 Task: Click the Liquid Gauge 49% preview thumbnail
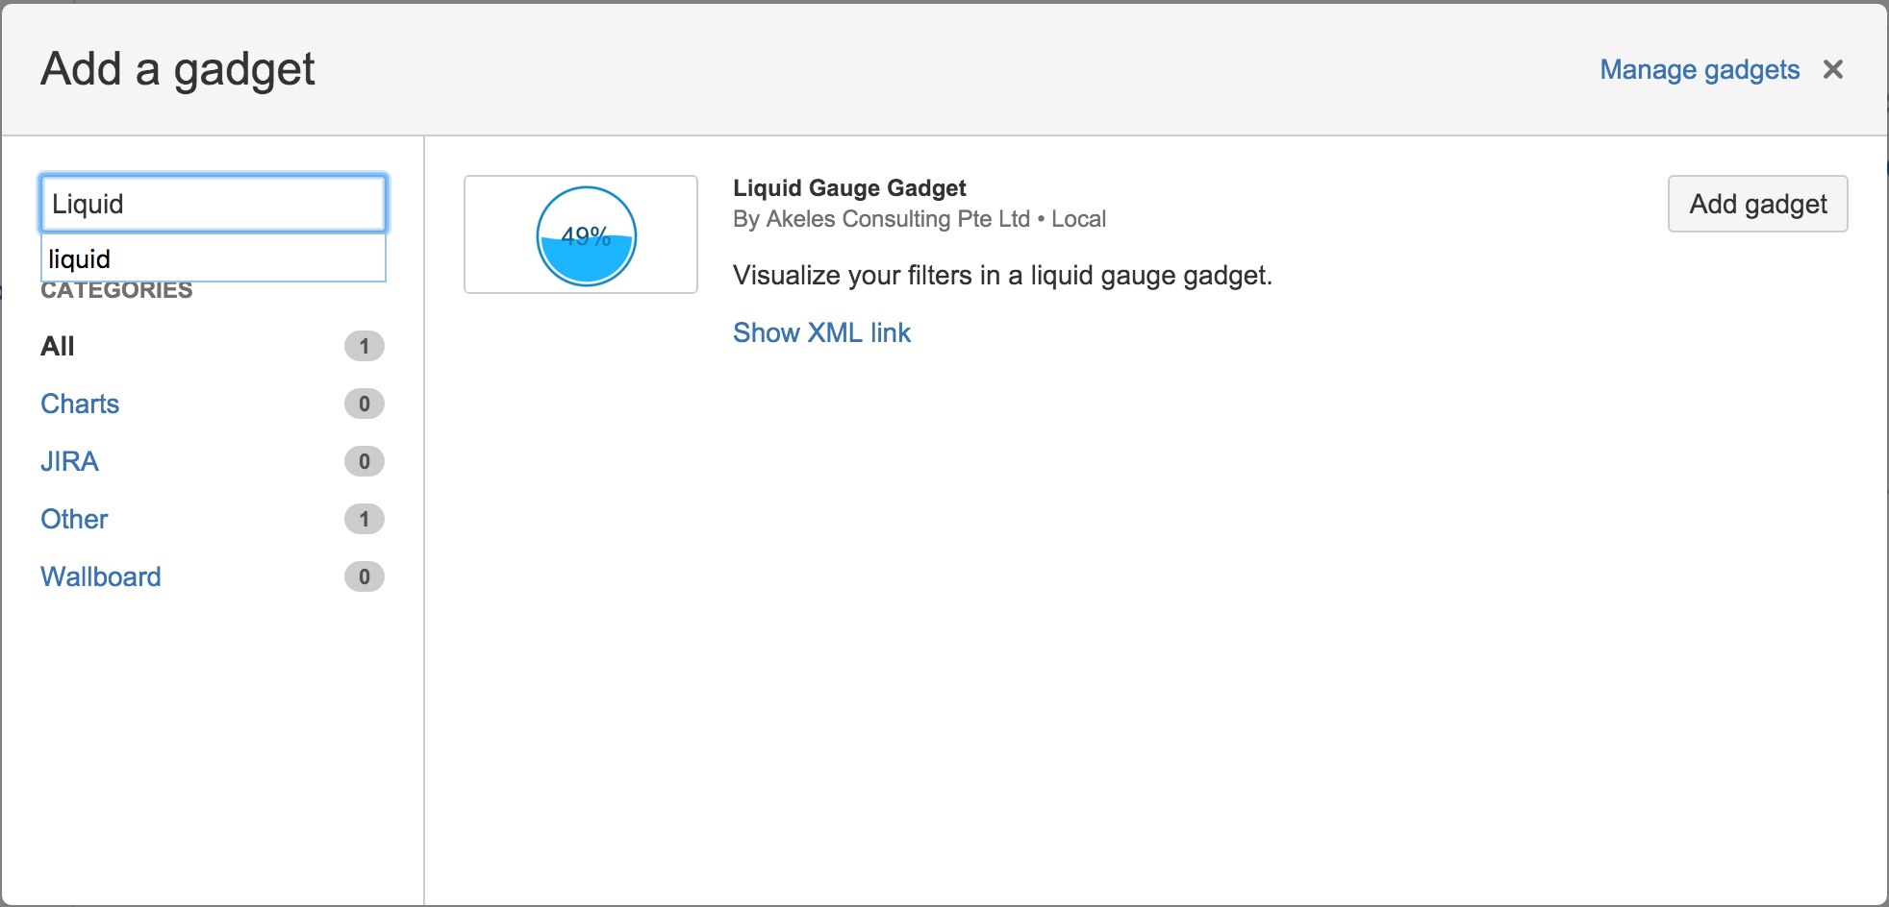pos(580,234)
